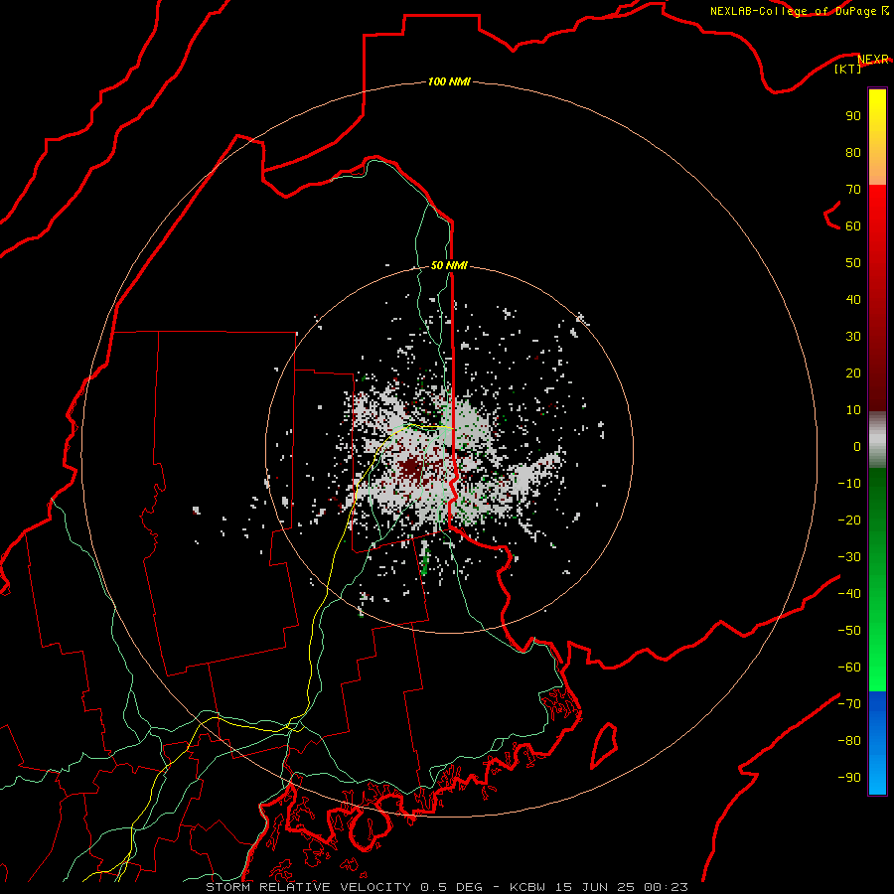Click the 30 knot value on the scale
This screenshot has height=894, width=894.
pyautogui.click(x=853, y=337)
